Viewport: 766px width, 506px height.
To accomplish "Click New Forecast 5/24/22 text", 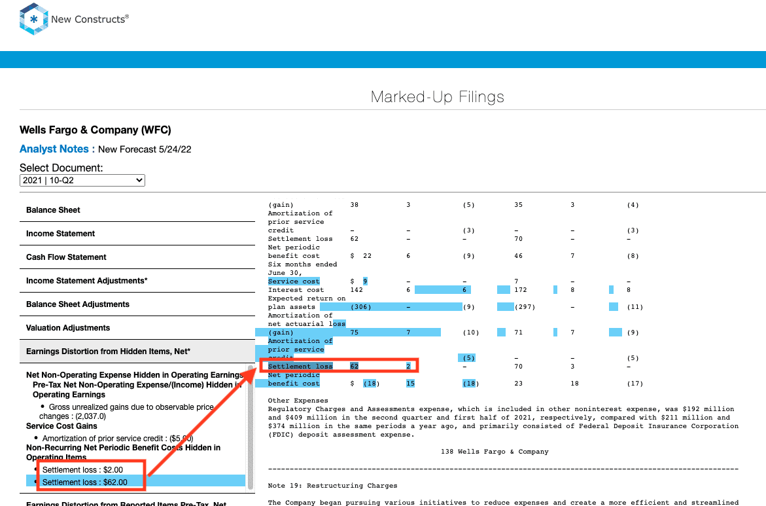I will coord(145,150).
